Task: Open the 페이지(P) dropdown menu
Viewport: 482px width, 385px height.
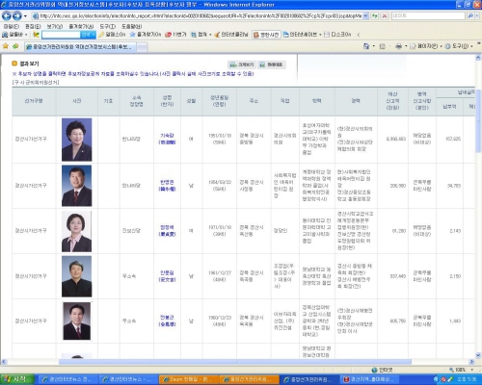Action: [x=426, y=46]
